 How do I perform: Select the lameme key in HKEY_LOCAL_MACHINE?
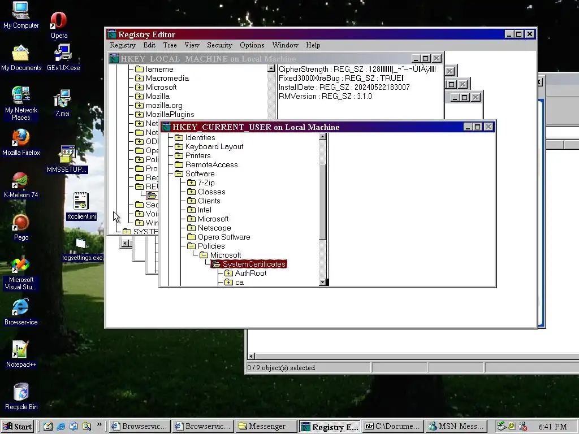click(x=159, y=70)
